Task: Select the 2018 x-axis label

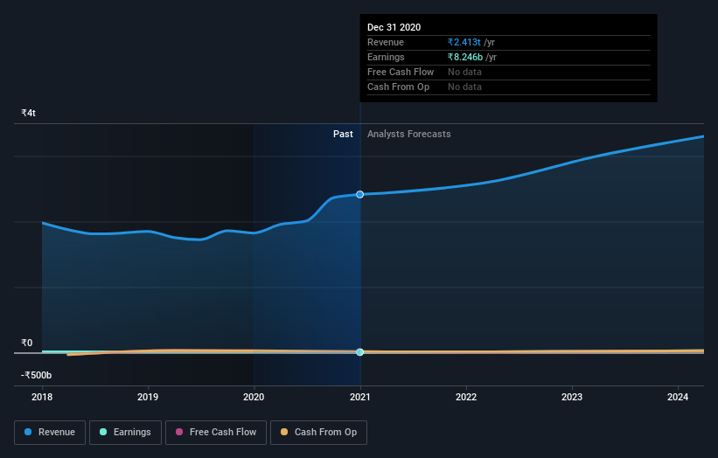Action: 42,397
